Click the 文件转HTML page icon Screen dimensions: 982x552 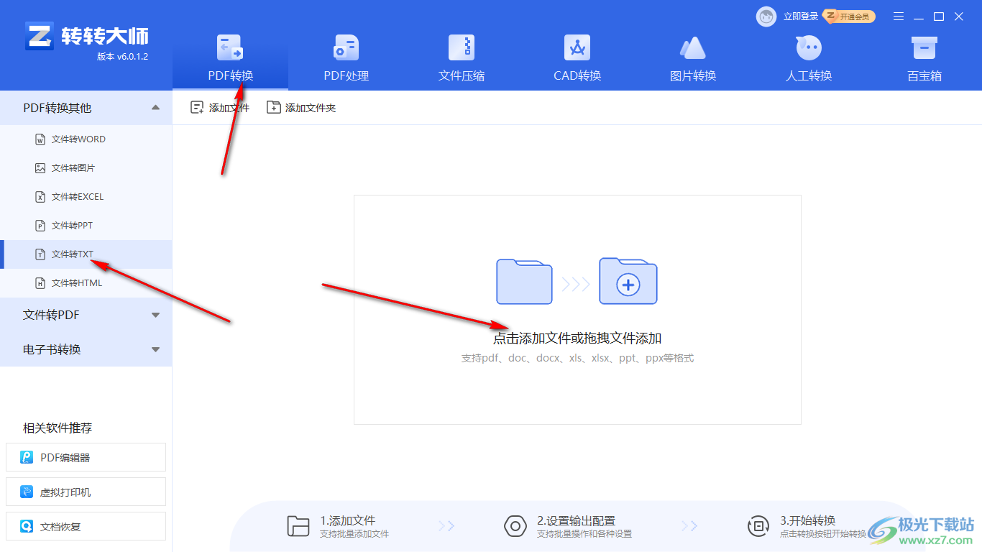click(40, 283)
